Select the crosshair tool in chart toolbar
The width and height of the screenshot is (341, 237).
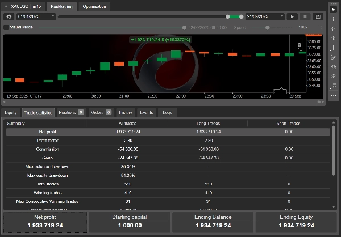(333, 19)
